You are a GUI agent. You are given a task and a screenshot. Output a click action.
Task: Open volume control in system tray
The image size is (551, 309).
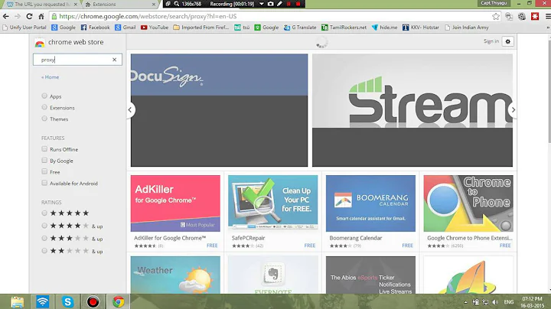pos(495,302)
